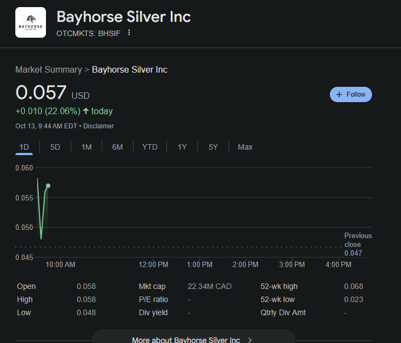Open the three-dot options menu beside BHSIF
This screenshot has width=401, height=343.
pyautogui.click(x=129, y=32)
